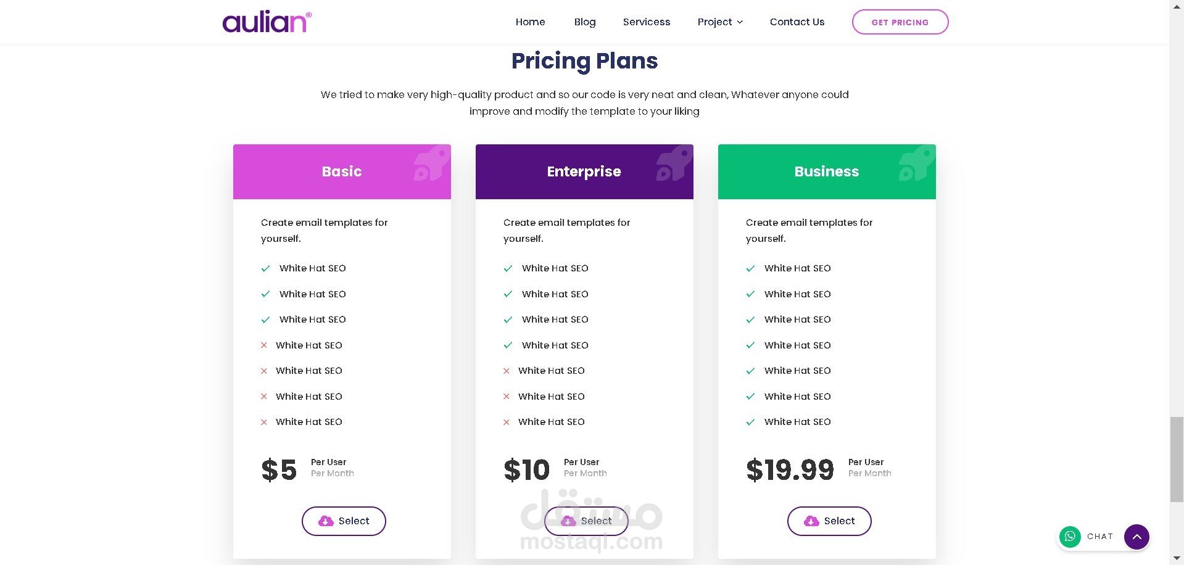Click the scroll-to-top arrow button

(1136, 537)
